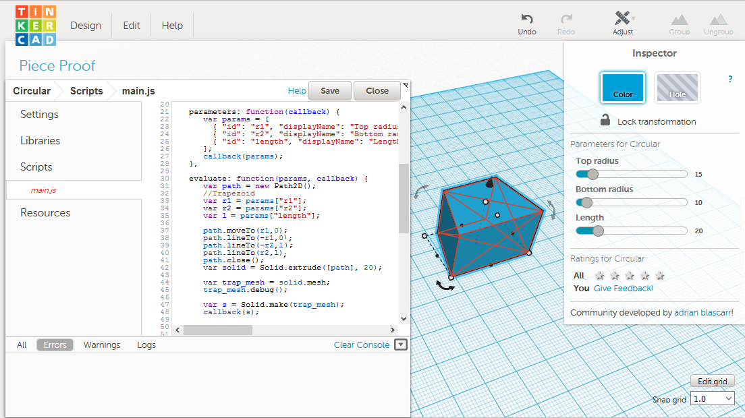
Task: Open the Adjust tools icon
Action: [x=622, y=18]
